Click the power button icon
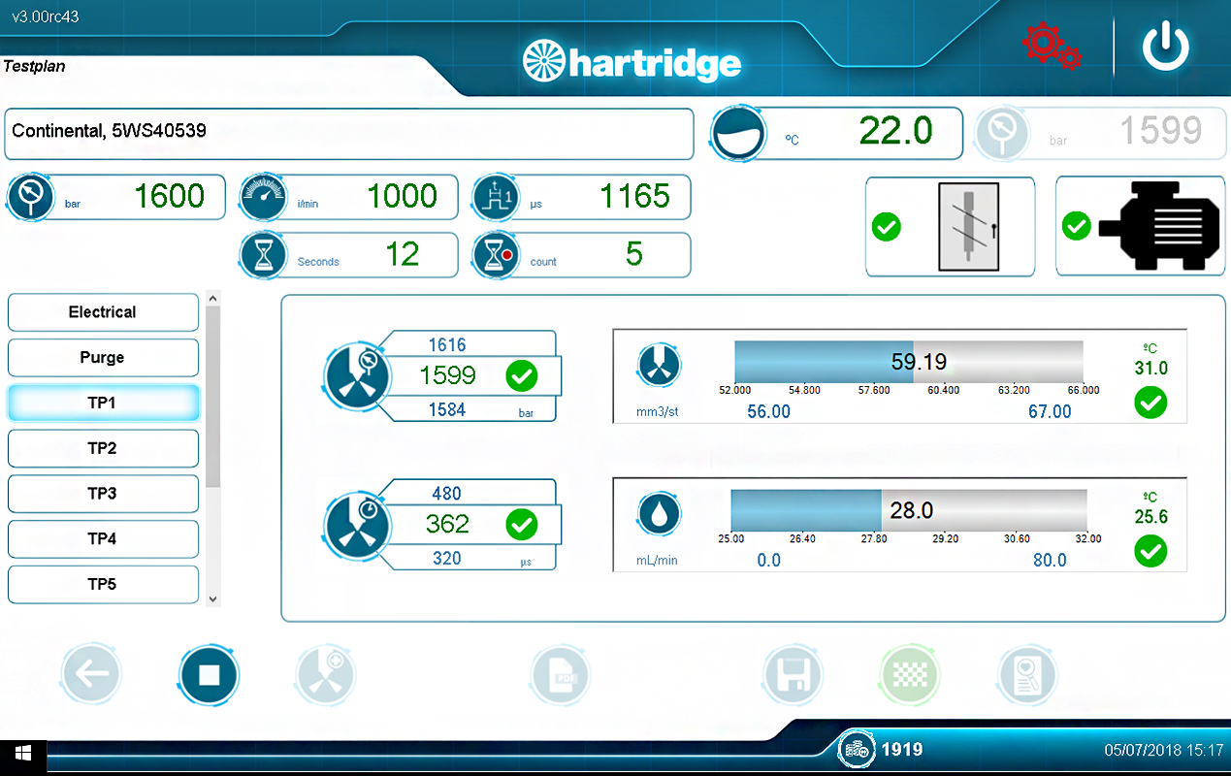Image resolution: width=1231 pixels, height=776 pixels. click(1165, 47)
